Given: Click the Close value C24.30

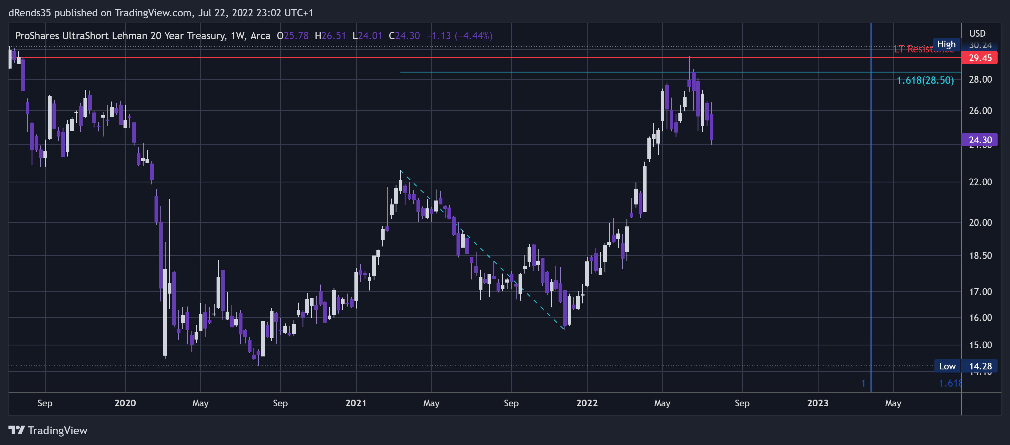Looking at the screenshot, I should (404, 36).
